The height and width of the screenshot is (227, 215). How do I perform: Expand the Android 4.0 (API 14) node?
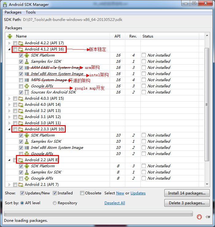(x=10, y=105)
